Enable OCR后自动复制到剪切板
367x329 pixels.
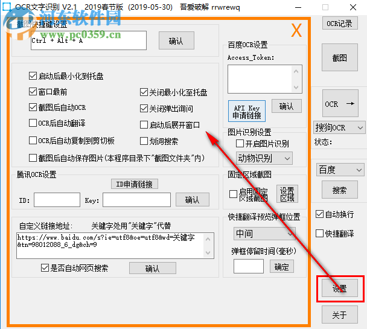click(33, 141)
